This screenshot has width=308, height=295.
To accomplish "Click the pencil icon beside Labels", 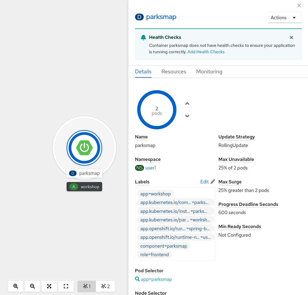I will 213,181.
